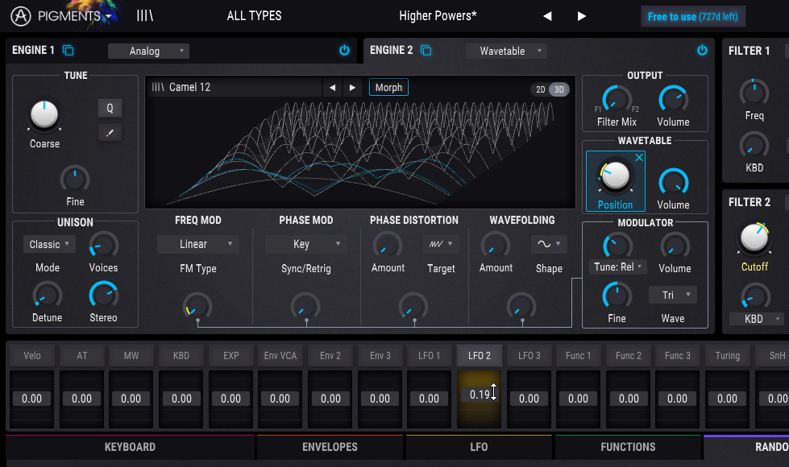
Task: Click the Output Volume knob
Action: (673, 99)
